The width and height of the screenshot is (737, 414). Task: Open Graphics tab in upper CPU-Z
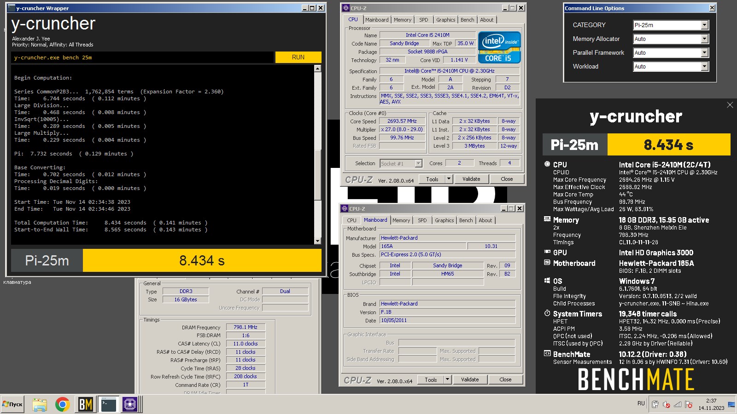click(x=446, y=20)
